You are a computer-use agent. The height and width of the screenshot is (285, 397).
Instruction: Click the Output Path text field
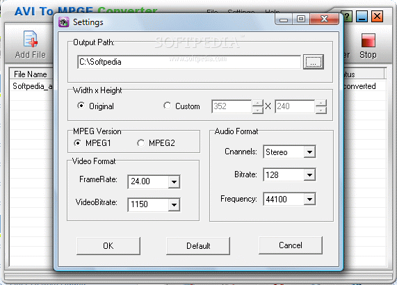[x=189, y=62]
